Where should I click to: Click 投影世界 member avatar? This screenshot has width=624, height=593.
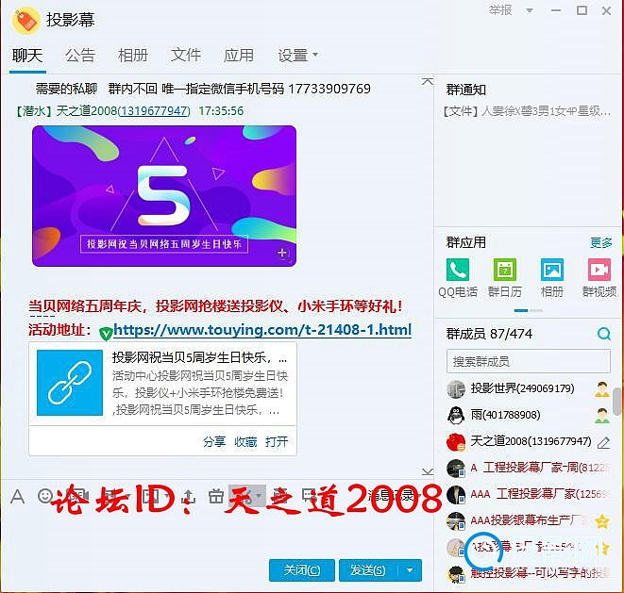[456, 388]
